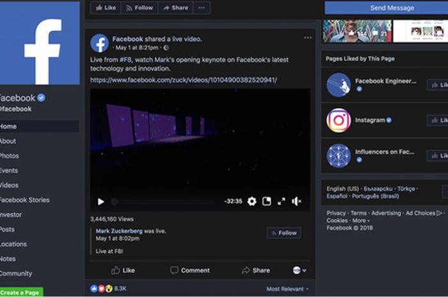The height and width of the screenshot is (297, 448).
Task: Open the Terms footer link
Action: [x=358, y=213]
